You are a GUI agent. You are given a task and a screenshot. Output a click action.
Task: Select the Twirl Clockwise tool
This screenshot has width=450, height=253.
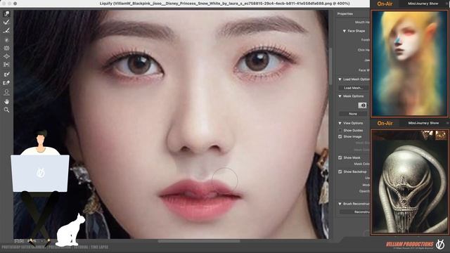pyautogui.click(x=6, y=40)
